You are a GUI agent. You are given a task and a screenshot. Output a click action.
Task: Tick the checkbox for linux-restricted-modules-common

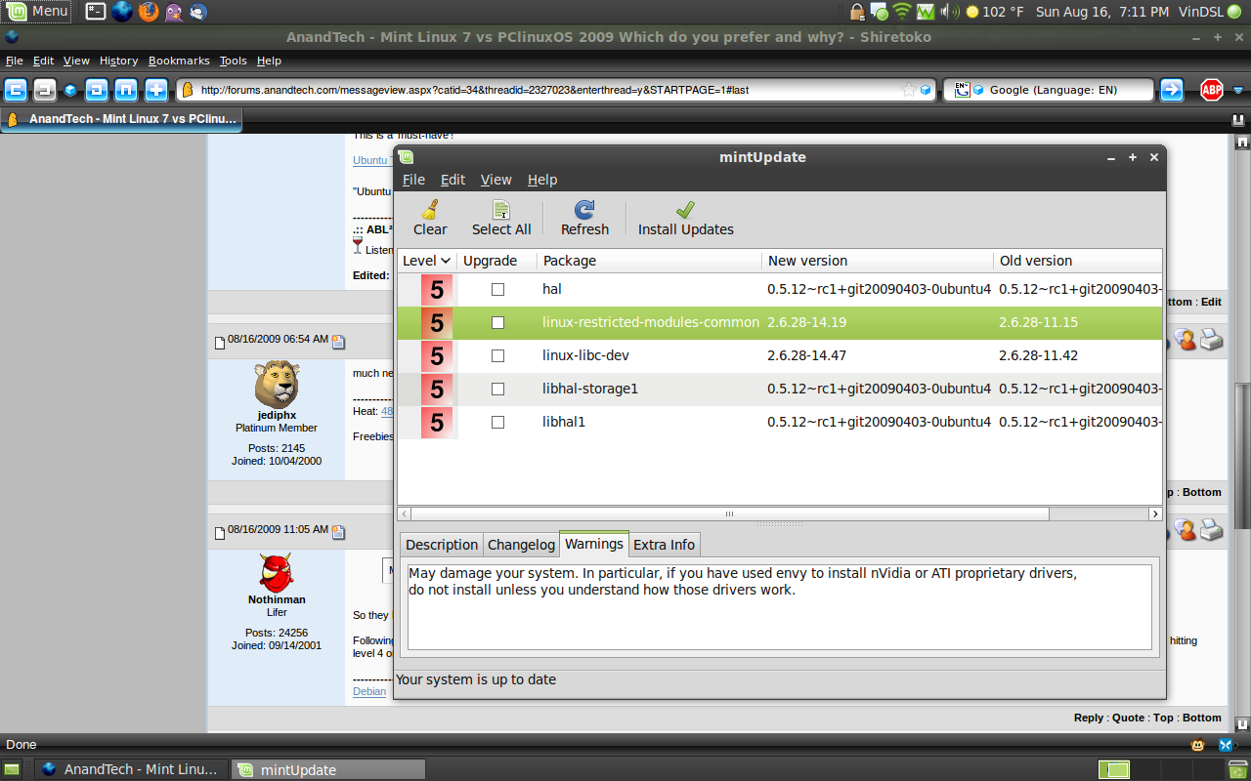tap(497, 322)
